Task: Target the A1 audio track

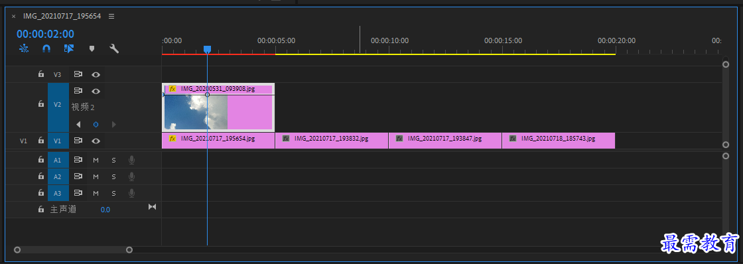Action: 58,161
